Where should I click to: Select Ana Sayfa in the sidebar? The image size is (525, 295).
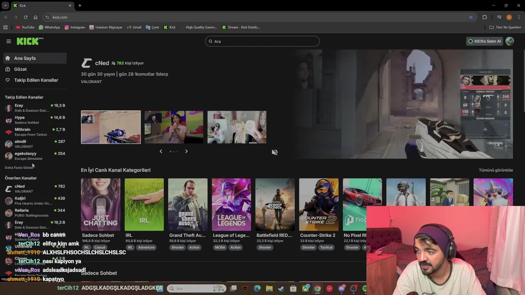(35, 58)
